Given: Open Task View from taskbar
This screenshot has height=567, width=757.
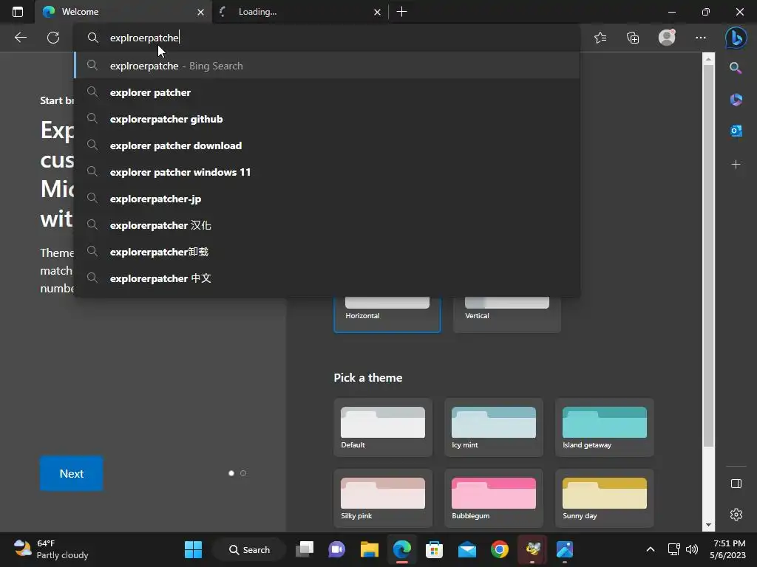Looking at the screenshot, I should click(305, 549).
